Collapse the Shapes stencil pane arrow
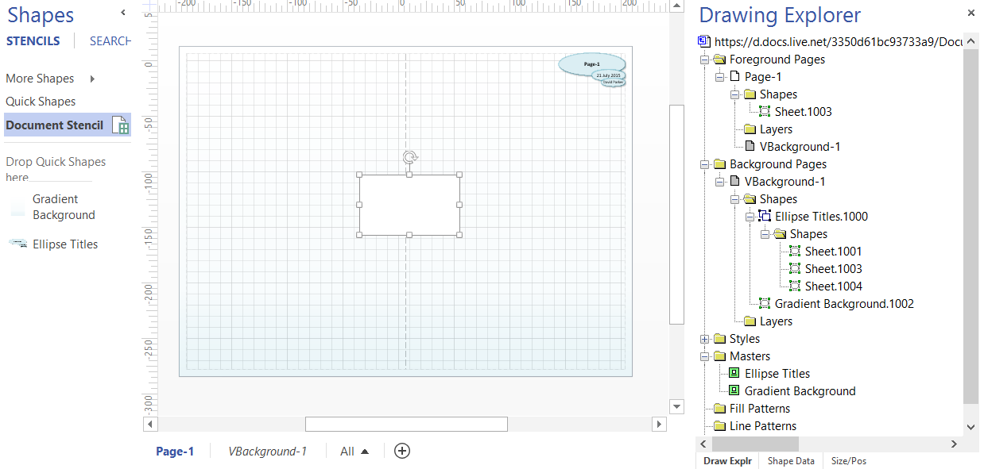Viewport: 984px width, 469px height. tap(123, 13)
